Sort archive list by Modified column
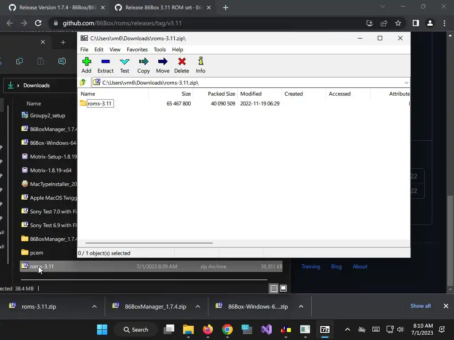The image size is (454, 340). (x=259, y=94)
